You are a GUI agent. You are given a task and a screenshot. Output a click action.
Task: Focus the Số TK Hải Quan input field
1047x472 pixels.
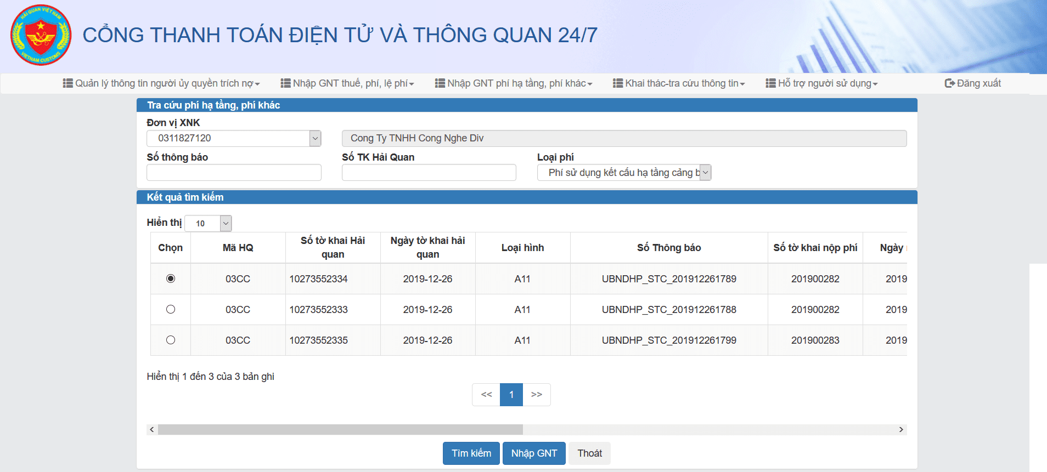(429, 173)
